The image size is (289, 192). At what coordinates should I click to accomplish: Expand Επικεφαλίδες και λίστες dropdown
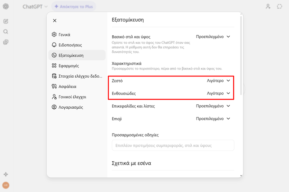point(213,106)
